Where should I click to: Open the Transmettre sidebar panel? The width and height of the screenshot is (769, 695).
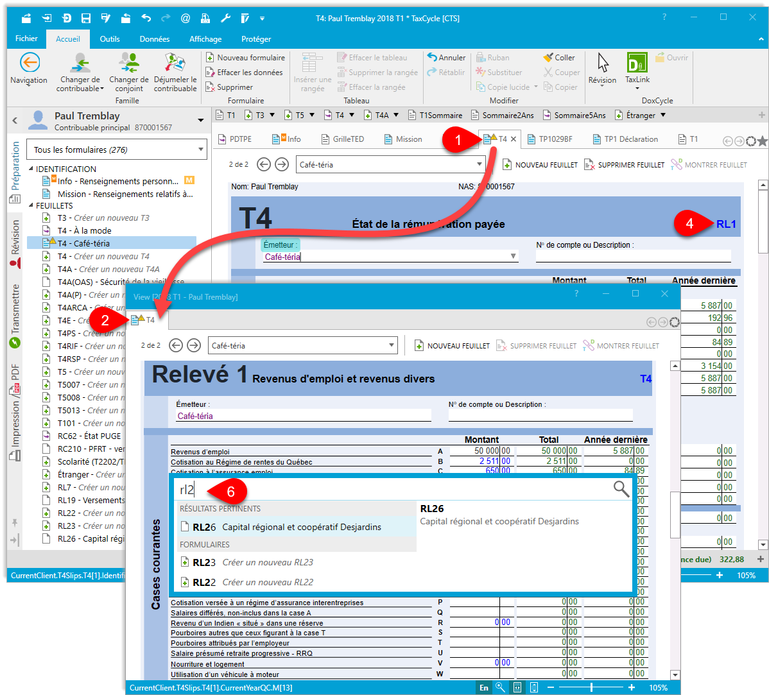tap(15, 316)
